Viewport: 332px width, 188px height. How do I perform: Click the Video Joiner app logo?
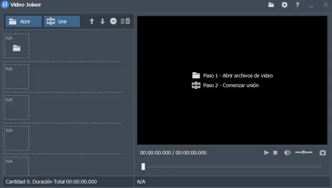(x=5, y=5)
